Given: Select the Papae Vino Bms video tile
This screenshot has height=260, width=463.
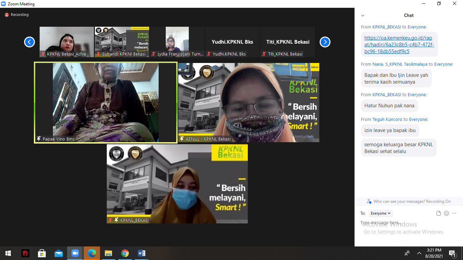Looking at the screenshot, I should pos(105,103).
